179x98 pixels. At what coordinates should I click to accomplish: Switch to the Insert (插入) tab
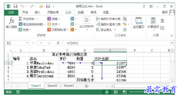pyautogui.click(x=37, y=12)
